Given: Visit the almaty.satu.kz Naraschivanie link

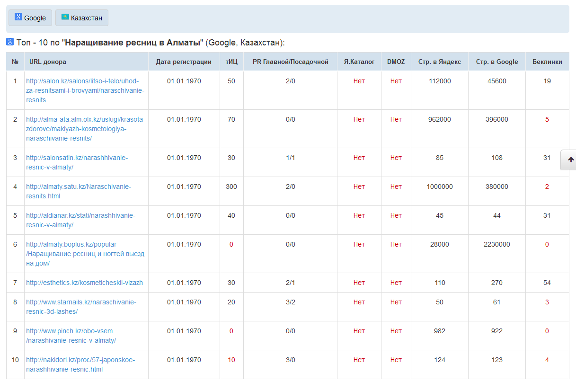Looking at the screenshot, I should point(78,191).
